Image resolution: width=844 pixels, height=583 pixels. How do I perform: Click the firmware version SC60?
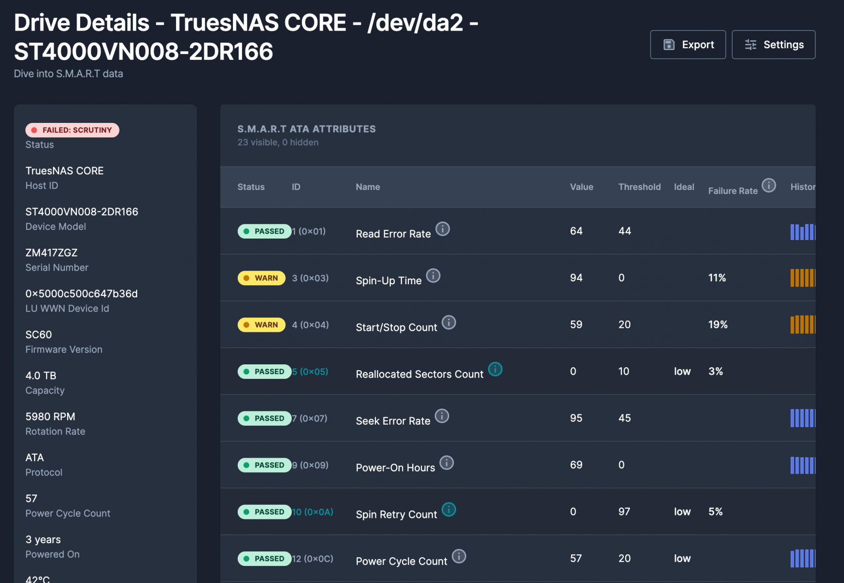pyautogui.click(x=38, y=335)
